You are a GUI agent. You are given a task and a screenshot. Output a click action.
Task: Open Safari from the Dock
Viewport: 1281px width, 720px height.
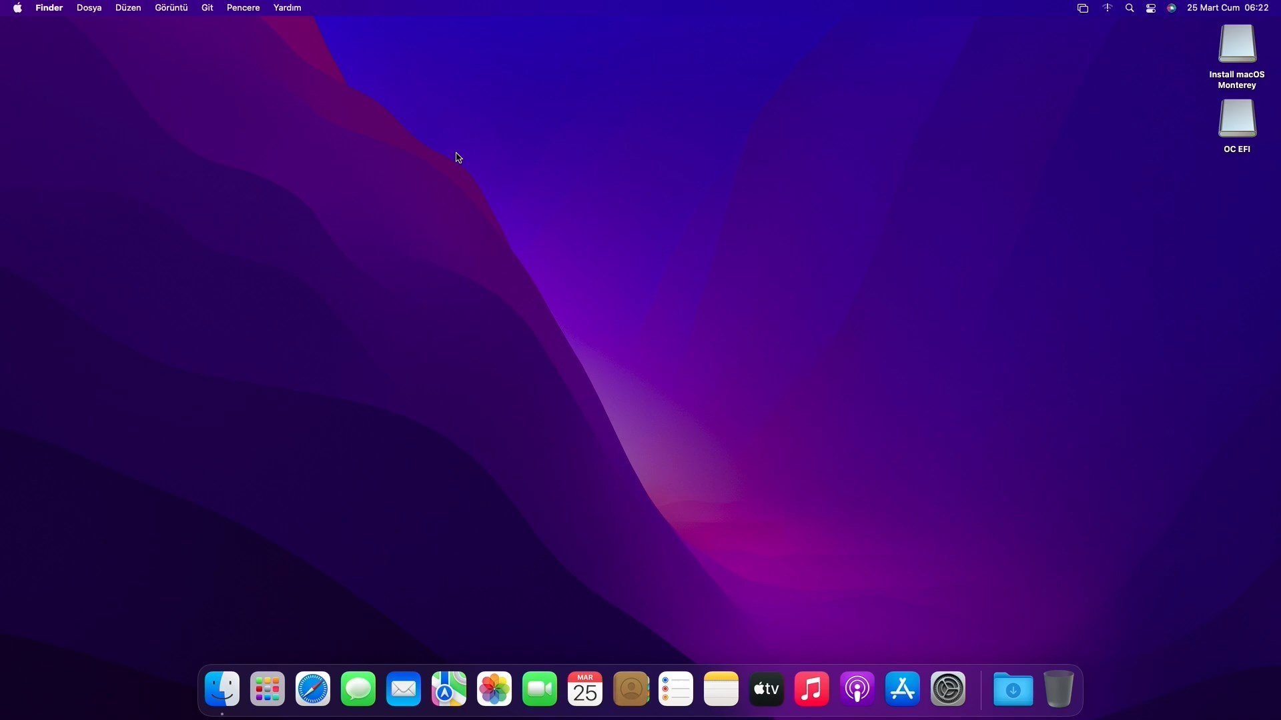[313, 689]
